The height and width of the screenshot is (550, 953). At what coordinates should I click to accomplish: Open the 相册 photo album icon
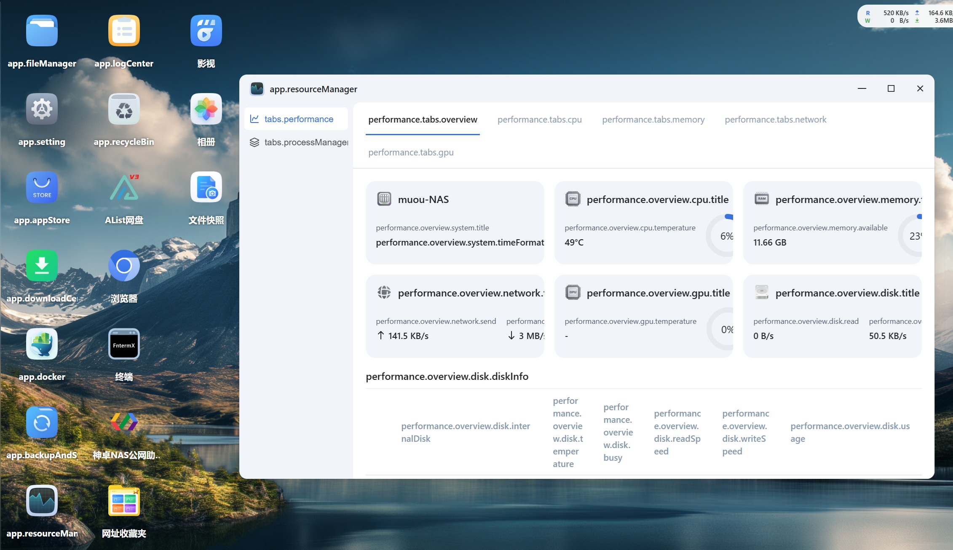tap(206, 109)
